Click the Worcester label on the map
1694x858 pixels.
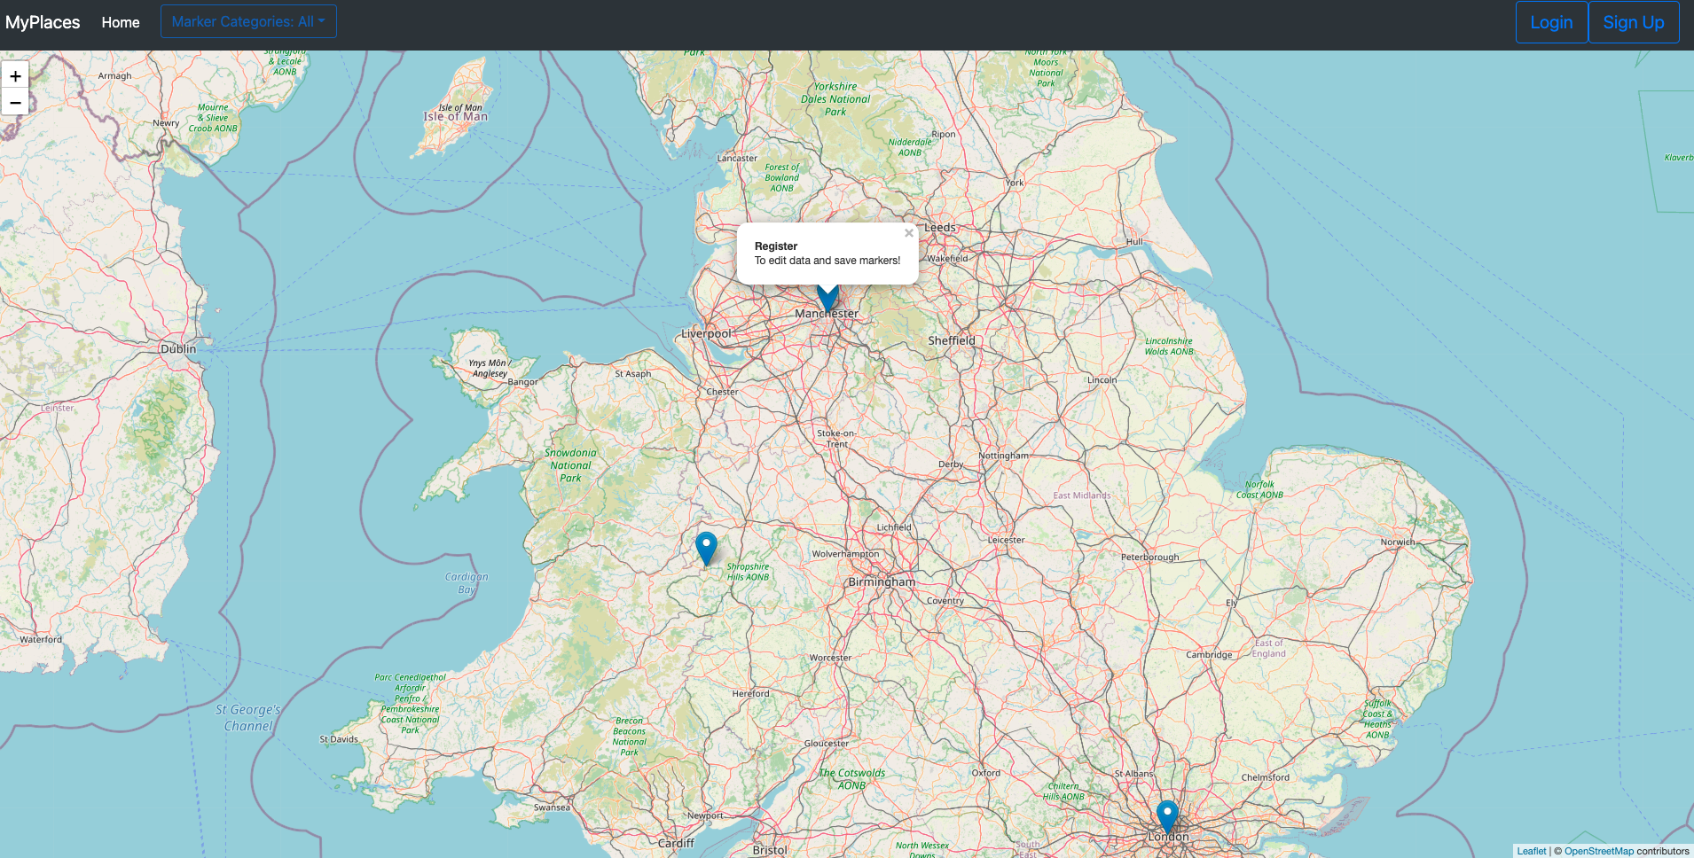pos(830,658)
